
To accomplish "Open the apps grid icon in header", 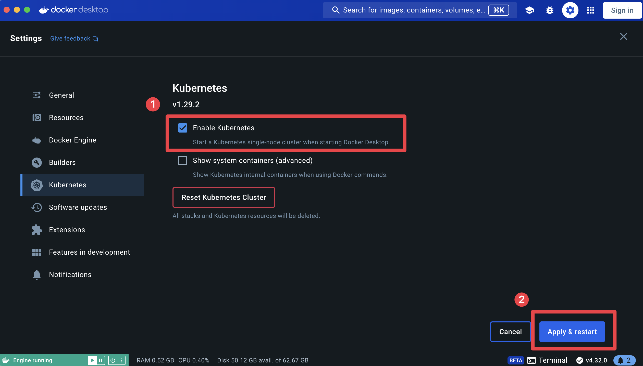I will (x=590, y=10).
